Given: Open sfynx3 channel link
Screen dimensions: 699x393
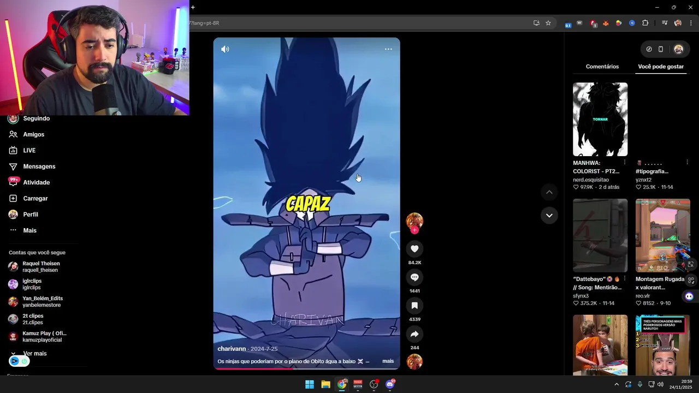Looking at the screenshot, I should 581,296.
